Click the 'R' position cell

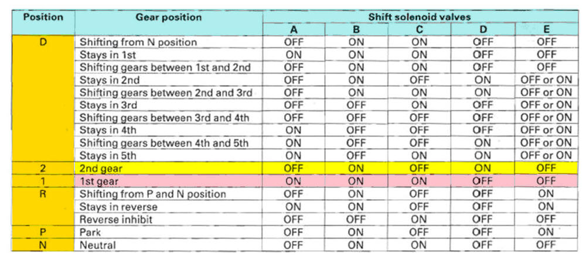43,194
